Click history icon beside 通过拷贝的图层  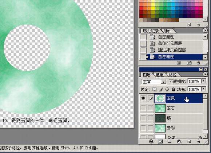(x=152, y=50)
